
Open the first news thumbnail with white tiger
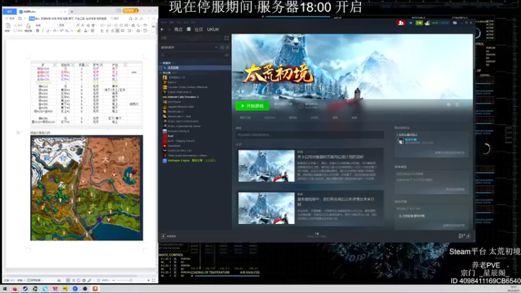[266, 166]
